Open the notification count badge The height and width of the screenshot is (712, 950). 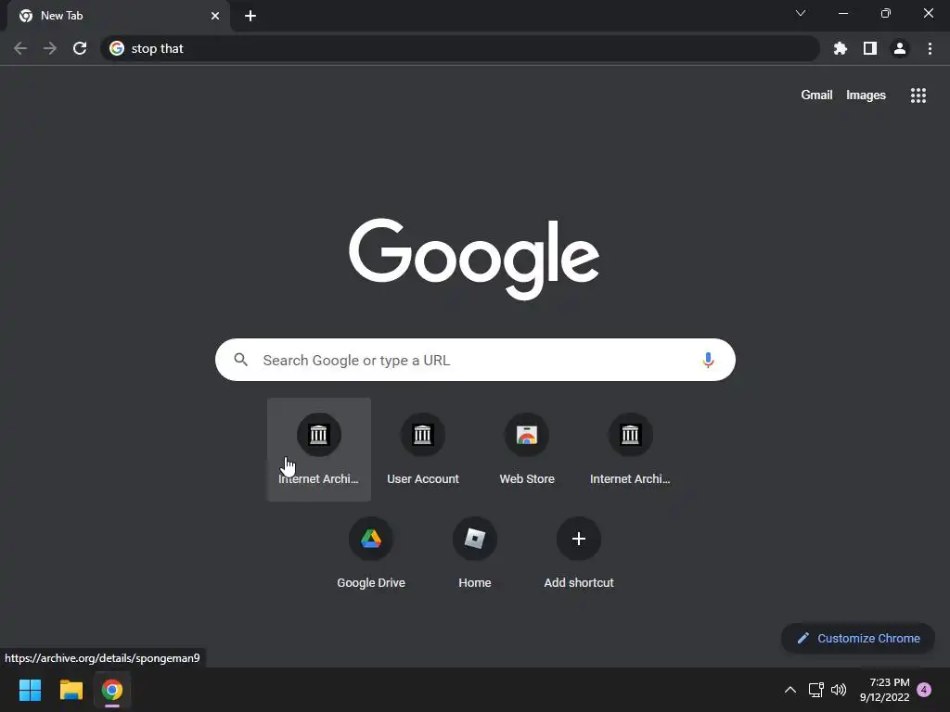tap(924, 690)
